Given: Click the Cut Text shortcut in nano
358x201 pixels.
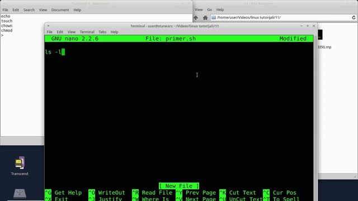Looking at the screenshot, I should 238,193.
